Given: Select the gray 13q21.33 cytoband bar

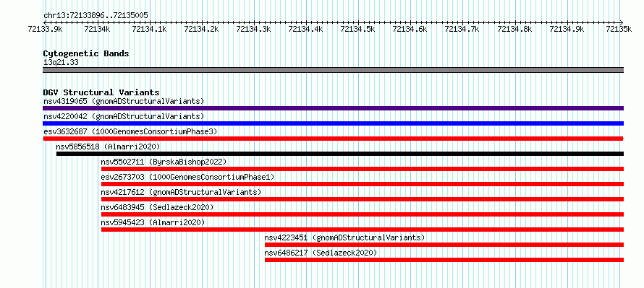Looking at the screenshot, I should [x=333, y=70].
